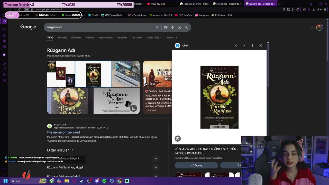Open browser extensions puzzle icon
This screenshot has width=329, height=185.
(304, 10)
